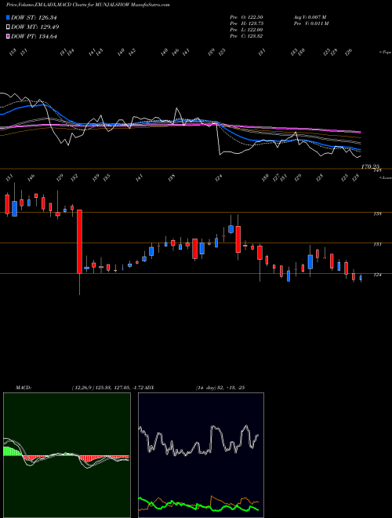Select the DOW ST: 126.34 label
Image resolution: width=392 pixels, height=518 pixels.
pyautogui.click(x=34, y=18)
